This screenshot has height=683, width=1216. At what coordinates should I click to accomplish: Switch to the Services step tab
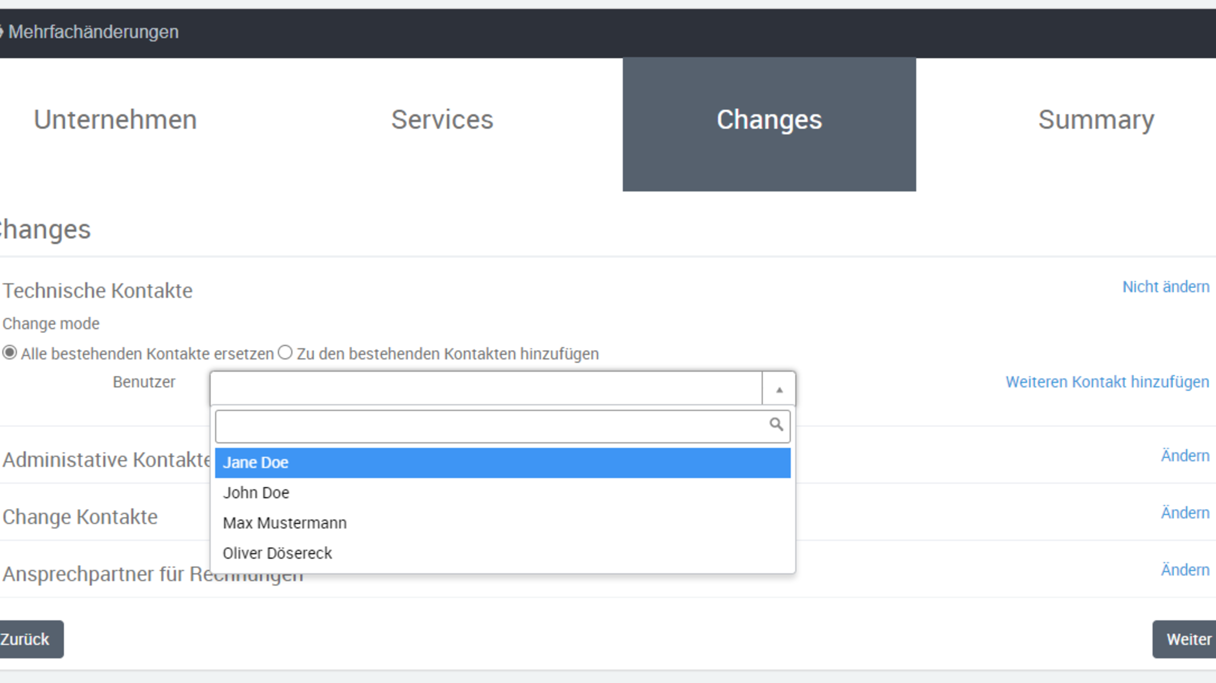[x=442, y=120]
